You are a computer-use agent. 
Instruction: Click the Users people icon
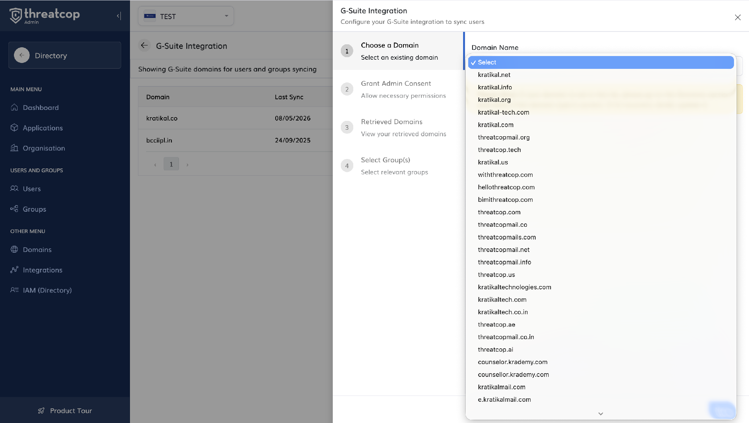click(x=14, y=189)
